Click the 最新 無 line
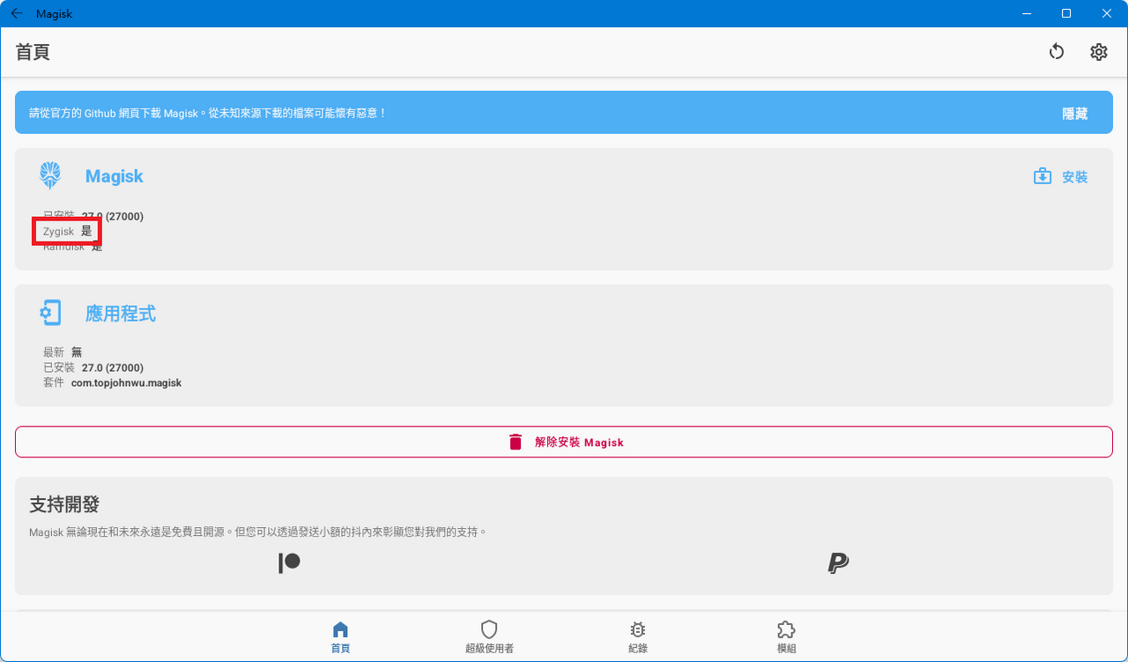1128x662 pixels. 63,352
